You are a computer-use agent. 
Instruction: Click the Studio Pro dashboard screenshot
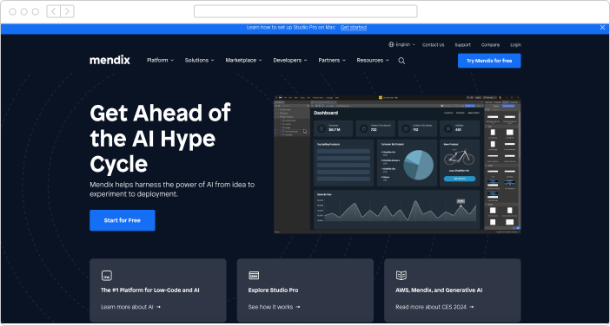(397, 164)
